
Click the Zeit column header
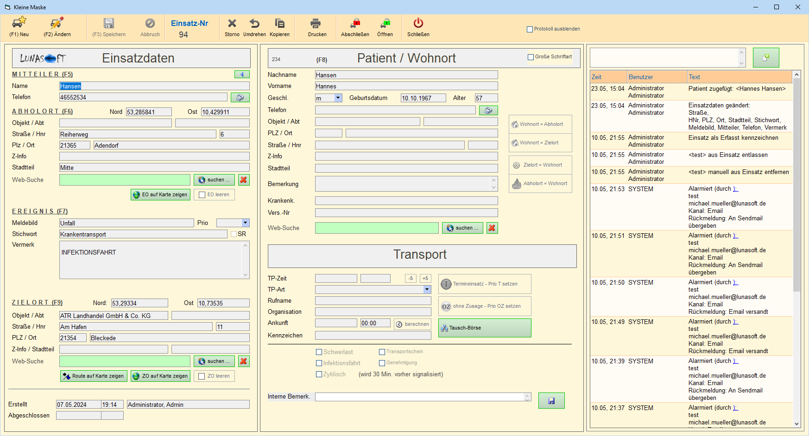point(608,77)
